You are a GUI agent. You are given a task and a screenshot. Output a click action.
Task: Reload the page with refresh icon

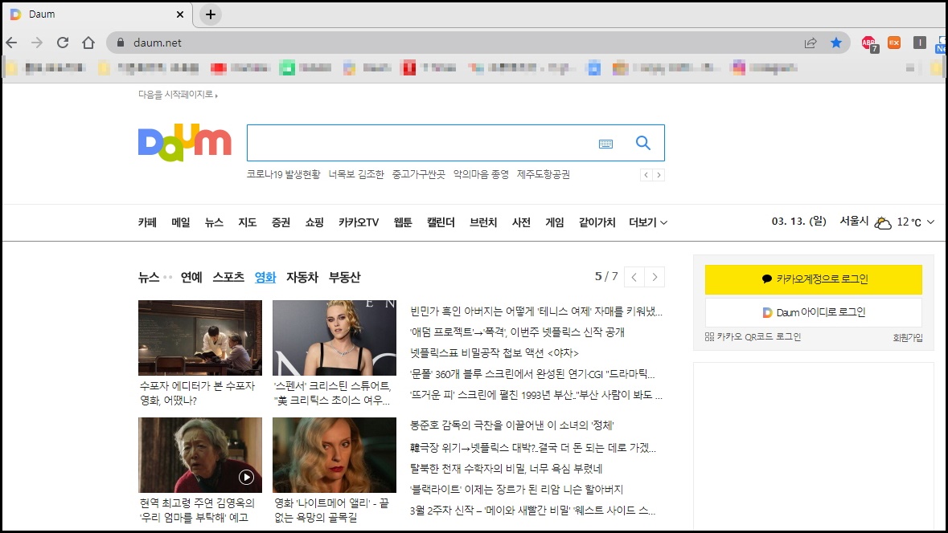click(x=62, y=43)
